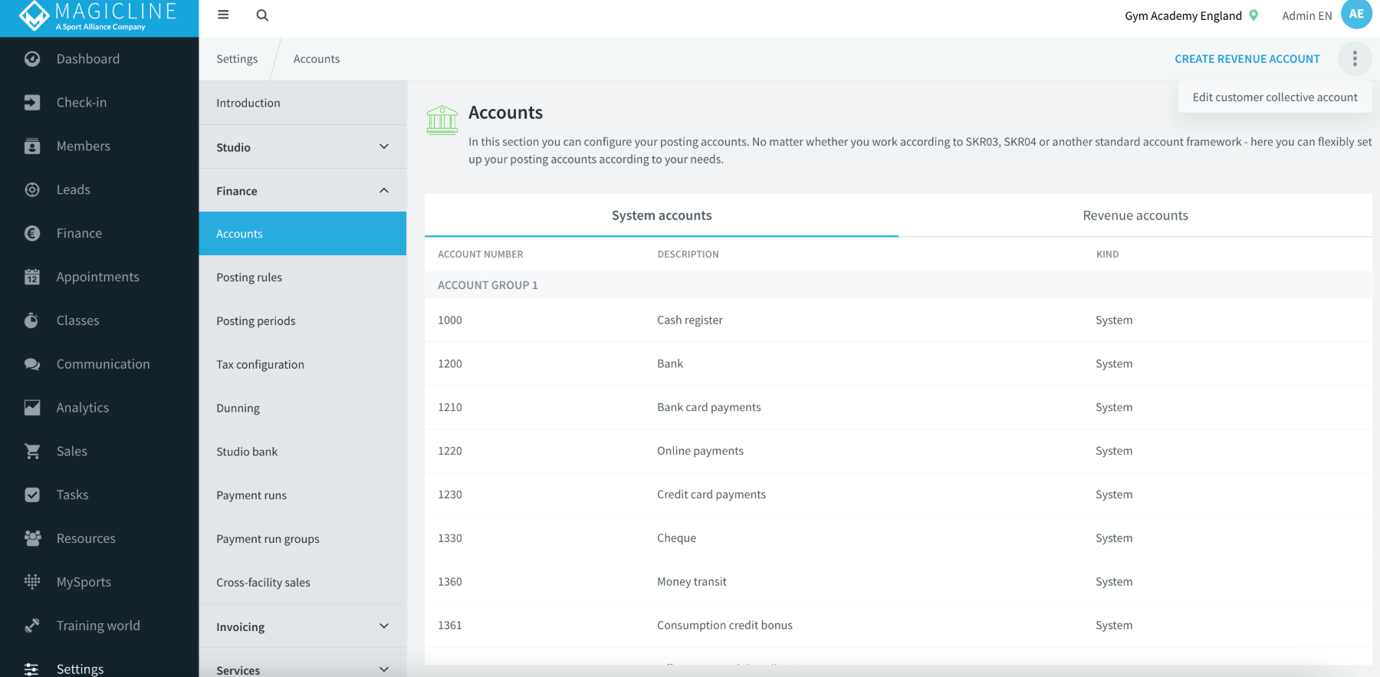This screenshot has width=1380, height=677.
Task: Open Tax configuration settings page
Action: coord(303,365)
